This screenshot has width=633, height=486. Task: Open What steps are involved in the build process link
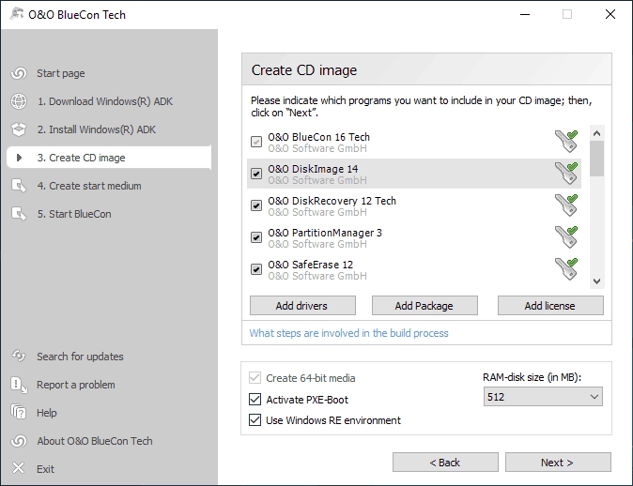coord(348,333)
